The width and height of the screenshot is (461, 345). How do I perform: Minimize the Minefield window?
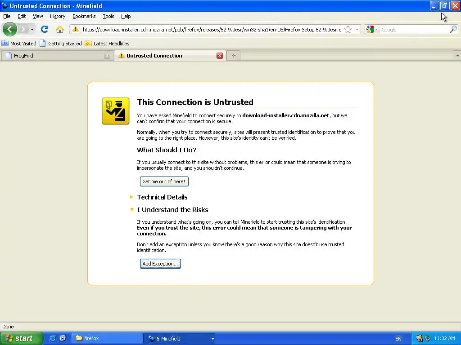[x=434, y=5]
